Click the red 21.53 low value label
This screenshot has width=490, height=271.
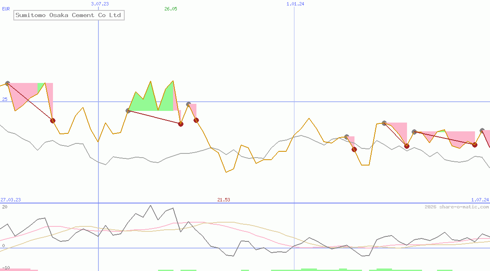224,200
